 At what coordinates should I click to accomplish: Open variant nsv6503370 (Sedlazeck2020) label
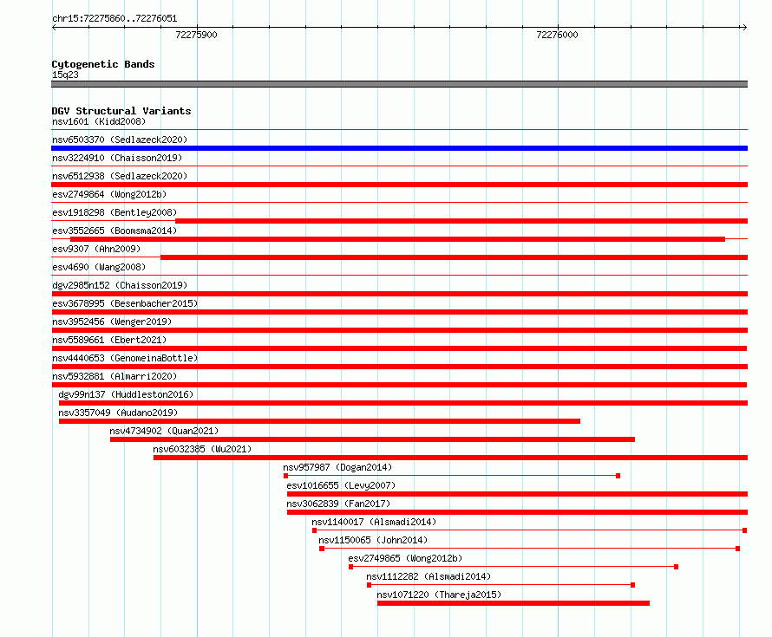(x=120, y=140)
